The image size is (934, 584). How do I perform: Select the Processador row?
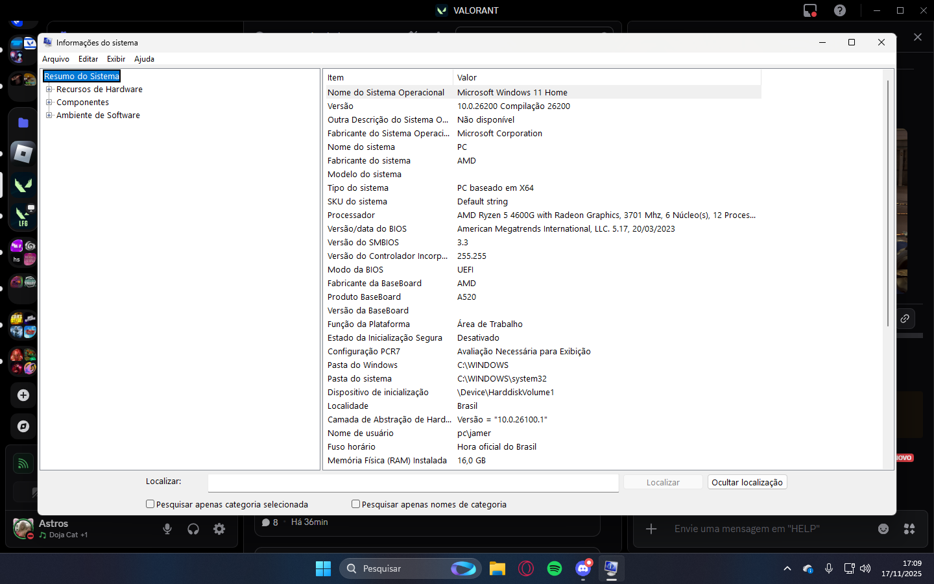tap(542, 215)
